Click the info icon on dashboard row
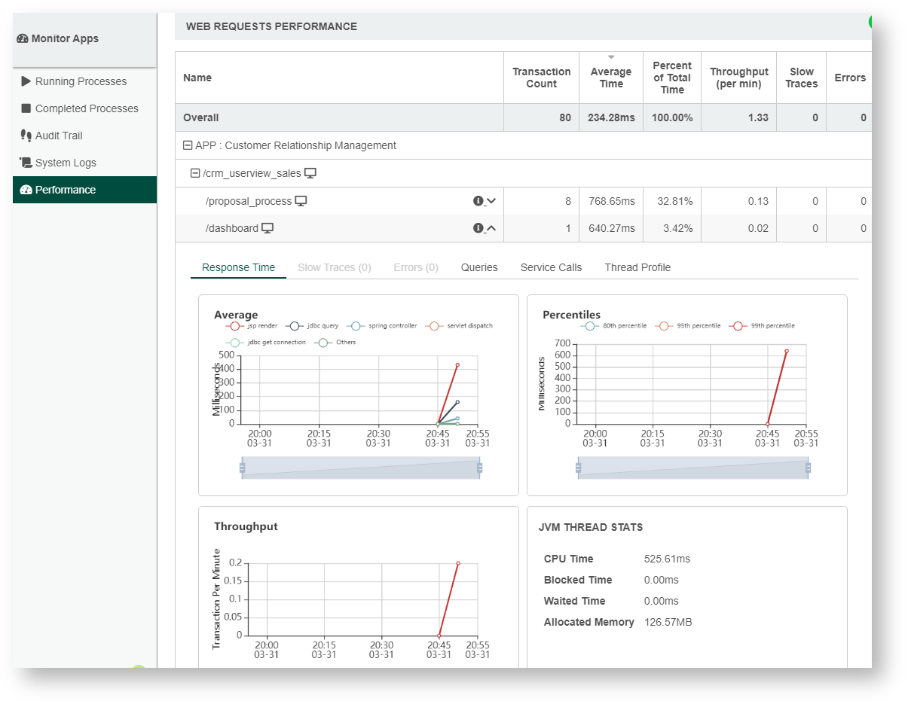The width and height of the screenshot is (908, 704). [x=478, y=228]
